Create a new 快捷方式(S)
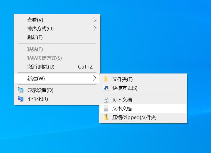This screenshot has height=153, width=211. pos(143,88)
